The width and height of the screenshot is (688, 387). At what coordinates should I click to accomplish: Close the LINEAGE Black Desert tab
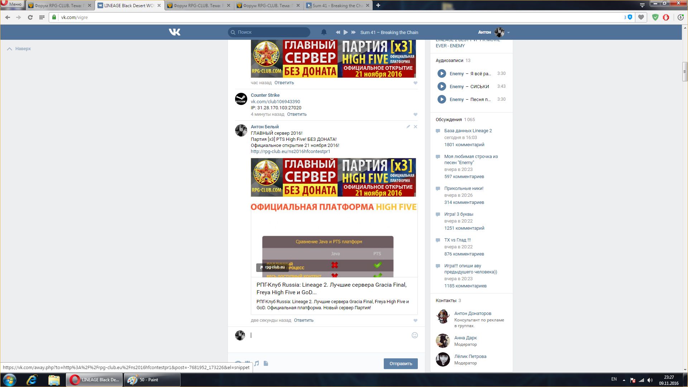(159, 5)
